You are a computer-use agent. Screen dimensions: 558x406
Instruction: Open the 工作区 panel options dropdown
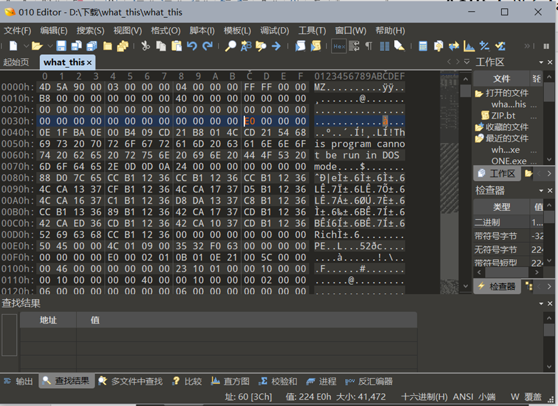(x=541, y=63)
